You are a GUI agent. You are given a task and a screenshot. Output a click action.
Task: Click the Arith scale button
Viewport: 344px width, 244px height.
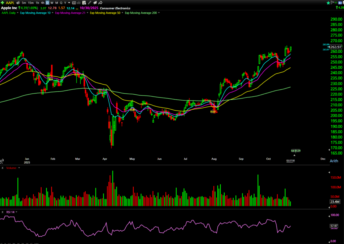pyautogui.click(x=334, y=161)
